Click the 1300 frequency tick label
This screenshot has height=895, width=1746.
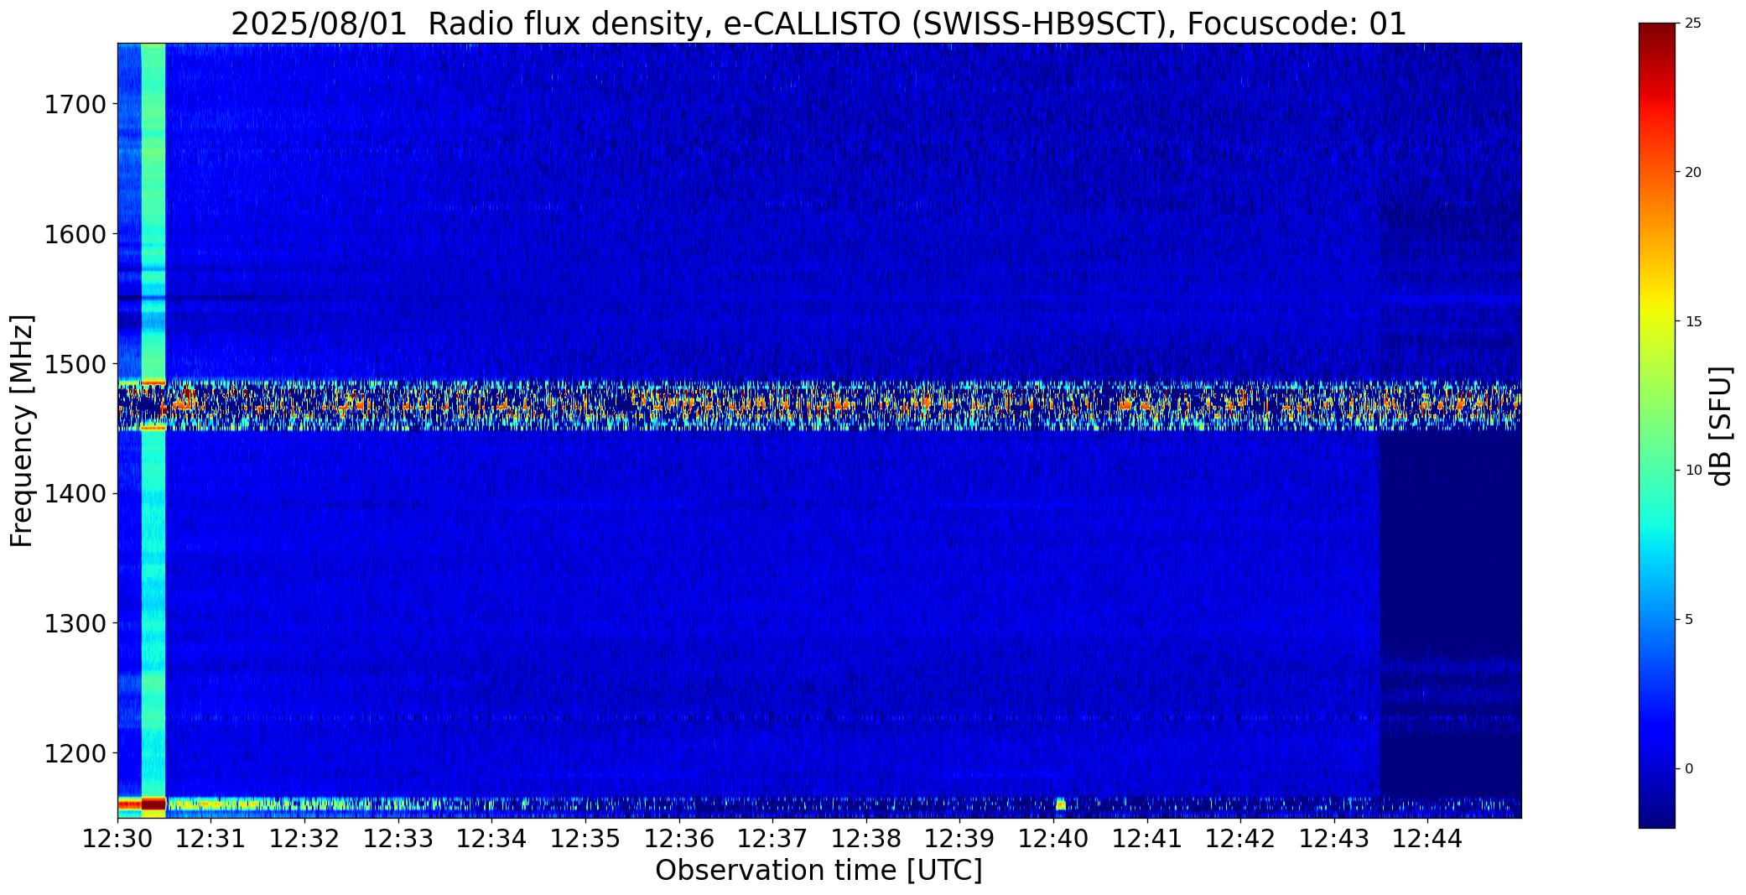[75, 624]
